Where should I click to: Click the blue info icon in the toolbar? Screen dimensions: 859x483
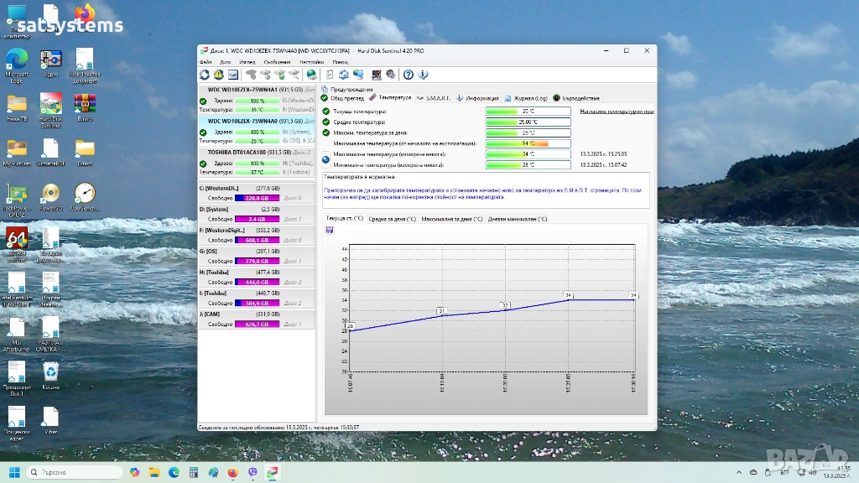coord(423,75)
